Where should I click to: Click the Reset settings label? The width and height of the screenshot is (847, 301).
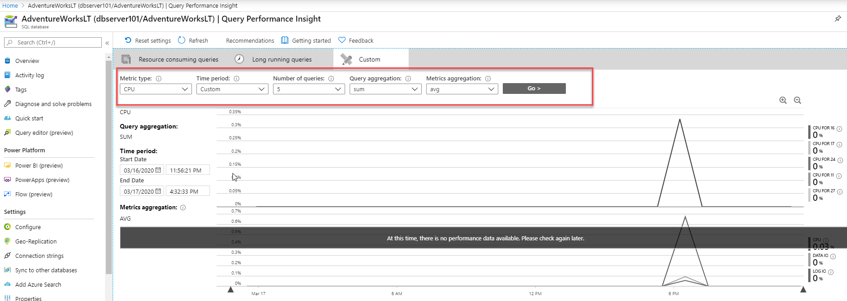(153, 40)
